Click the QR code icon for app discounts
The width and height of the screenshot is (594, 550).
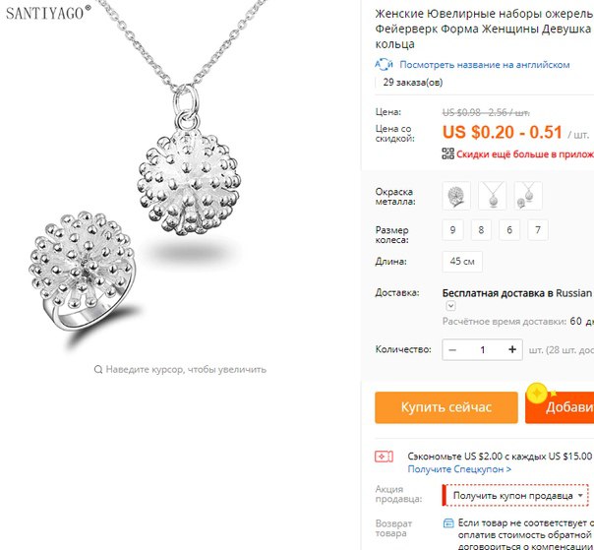tap(447, 153)
